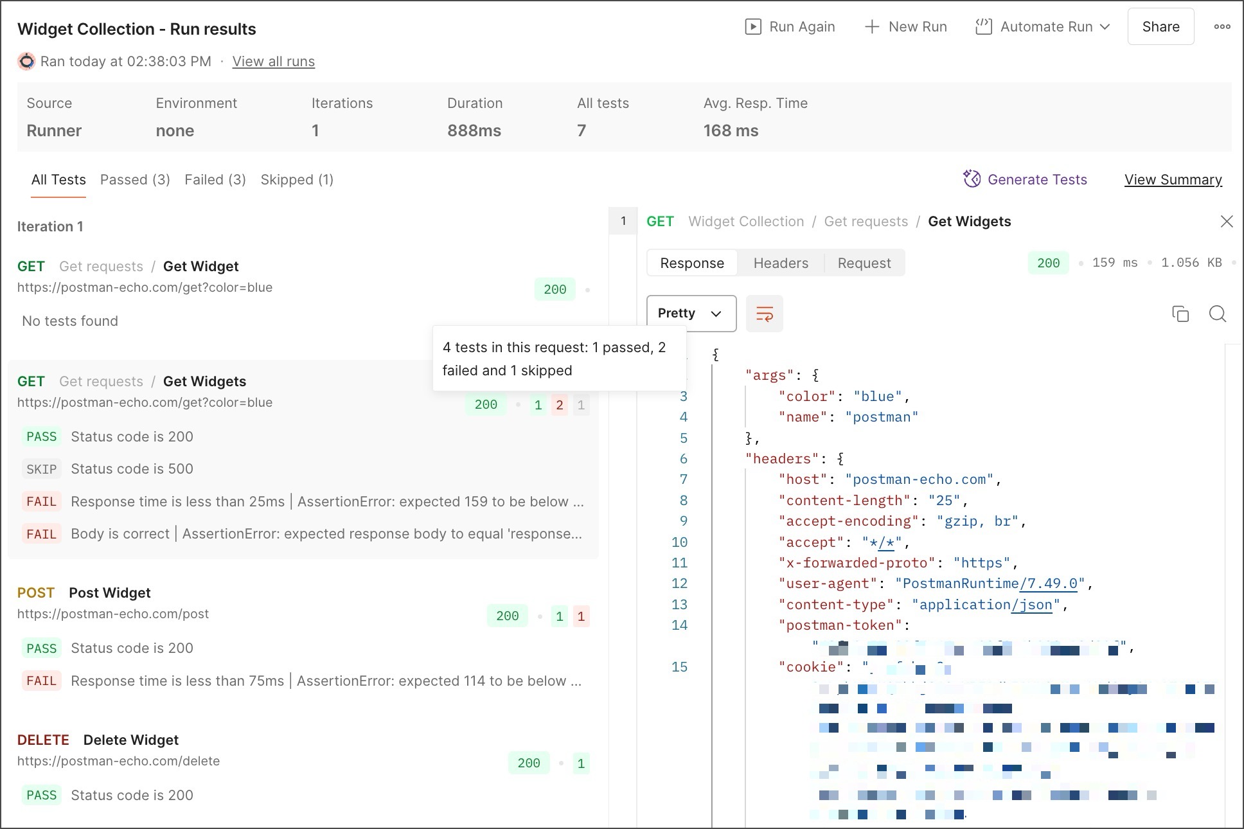Viewport: 1244px width, 829px height.
Task: Open the View Summary link
Action: (1173, 180)
